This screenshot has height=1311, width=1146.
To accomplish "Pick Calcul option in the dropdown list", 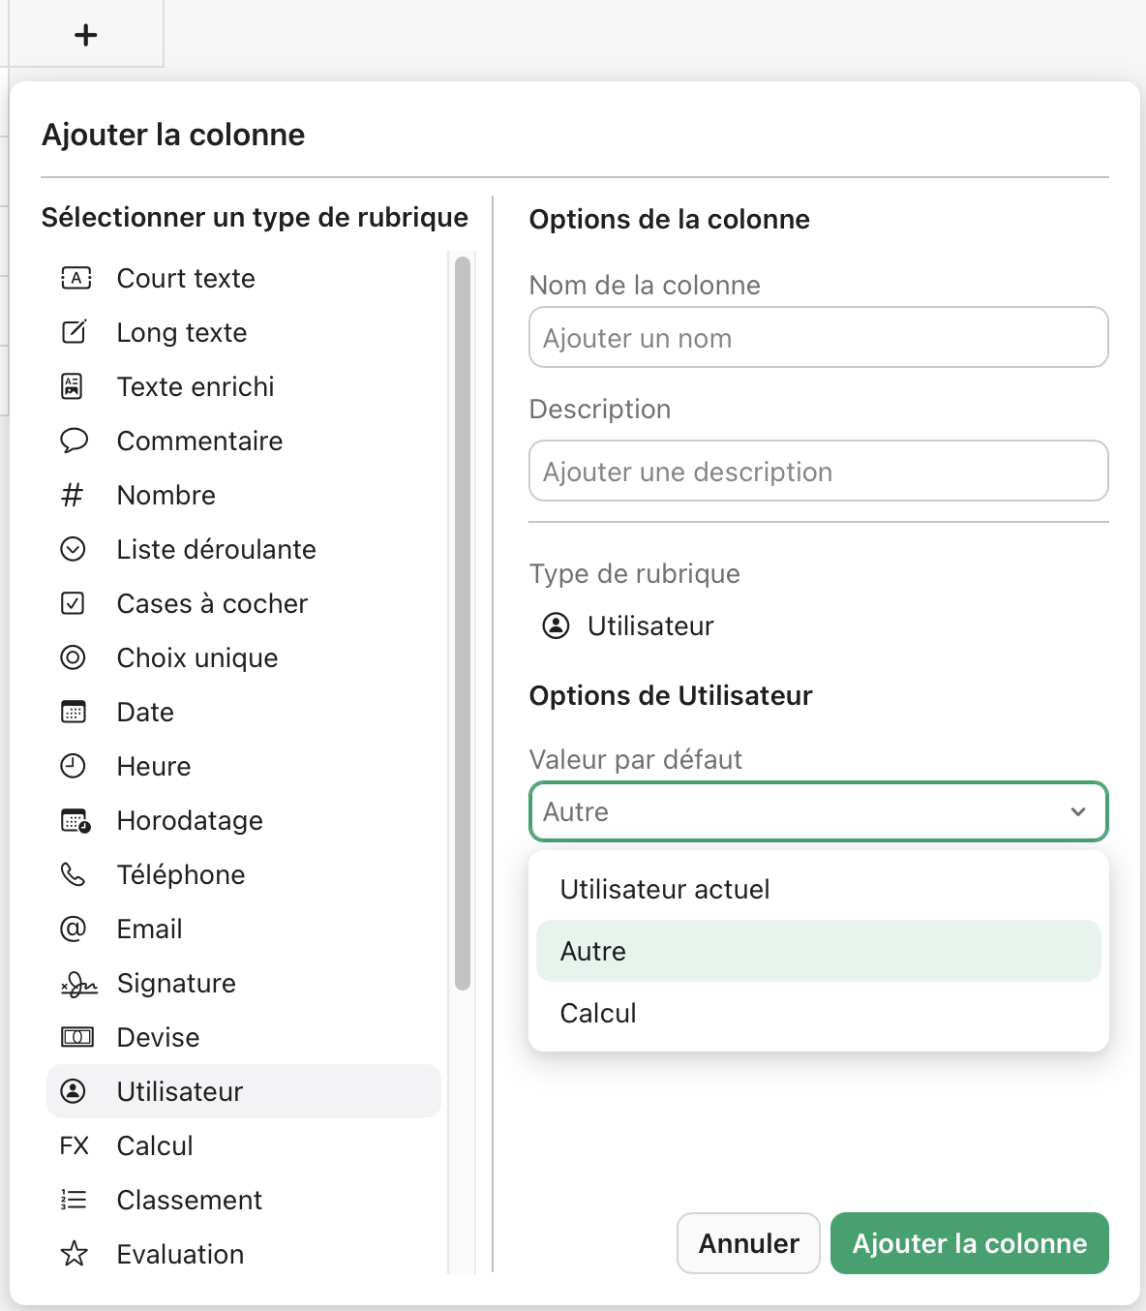I will [598, 1013].
